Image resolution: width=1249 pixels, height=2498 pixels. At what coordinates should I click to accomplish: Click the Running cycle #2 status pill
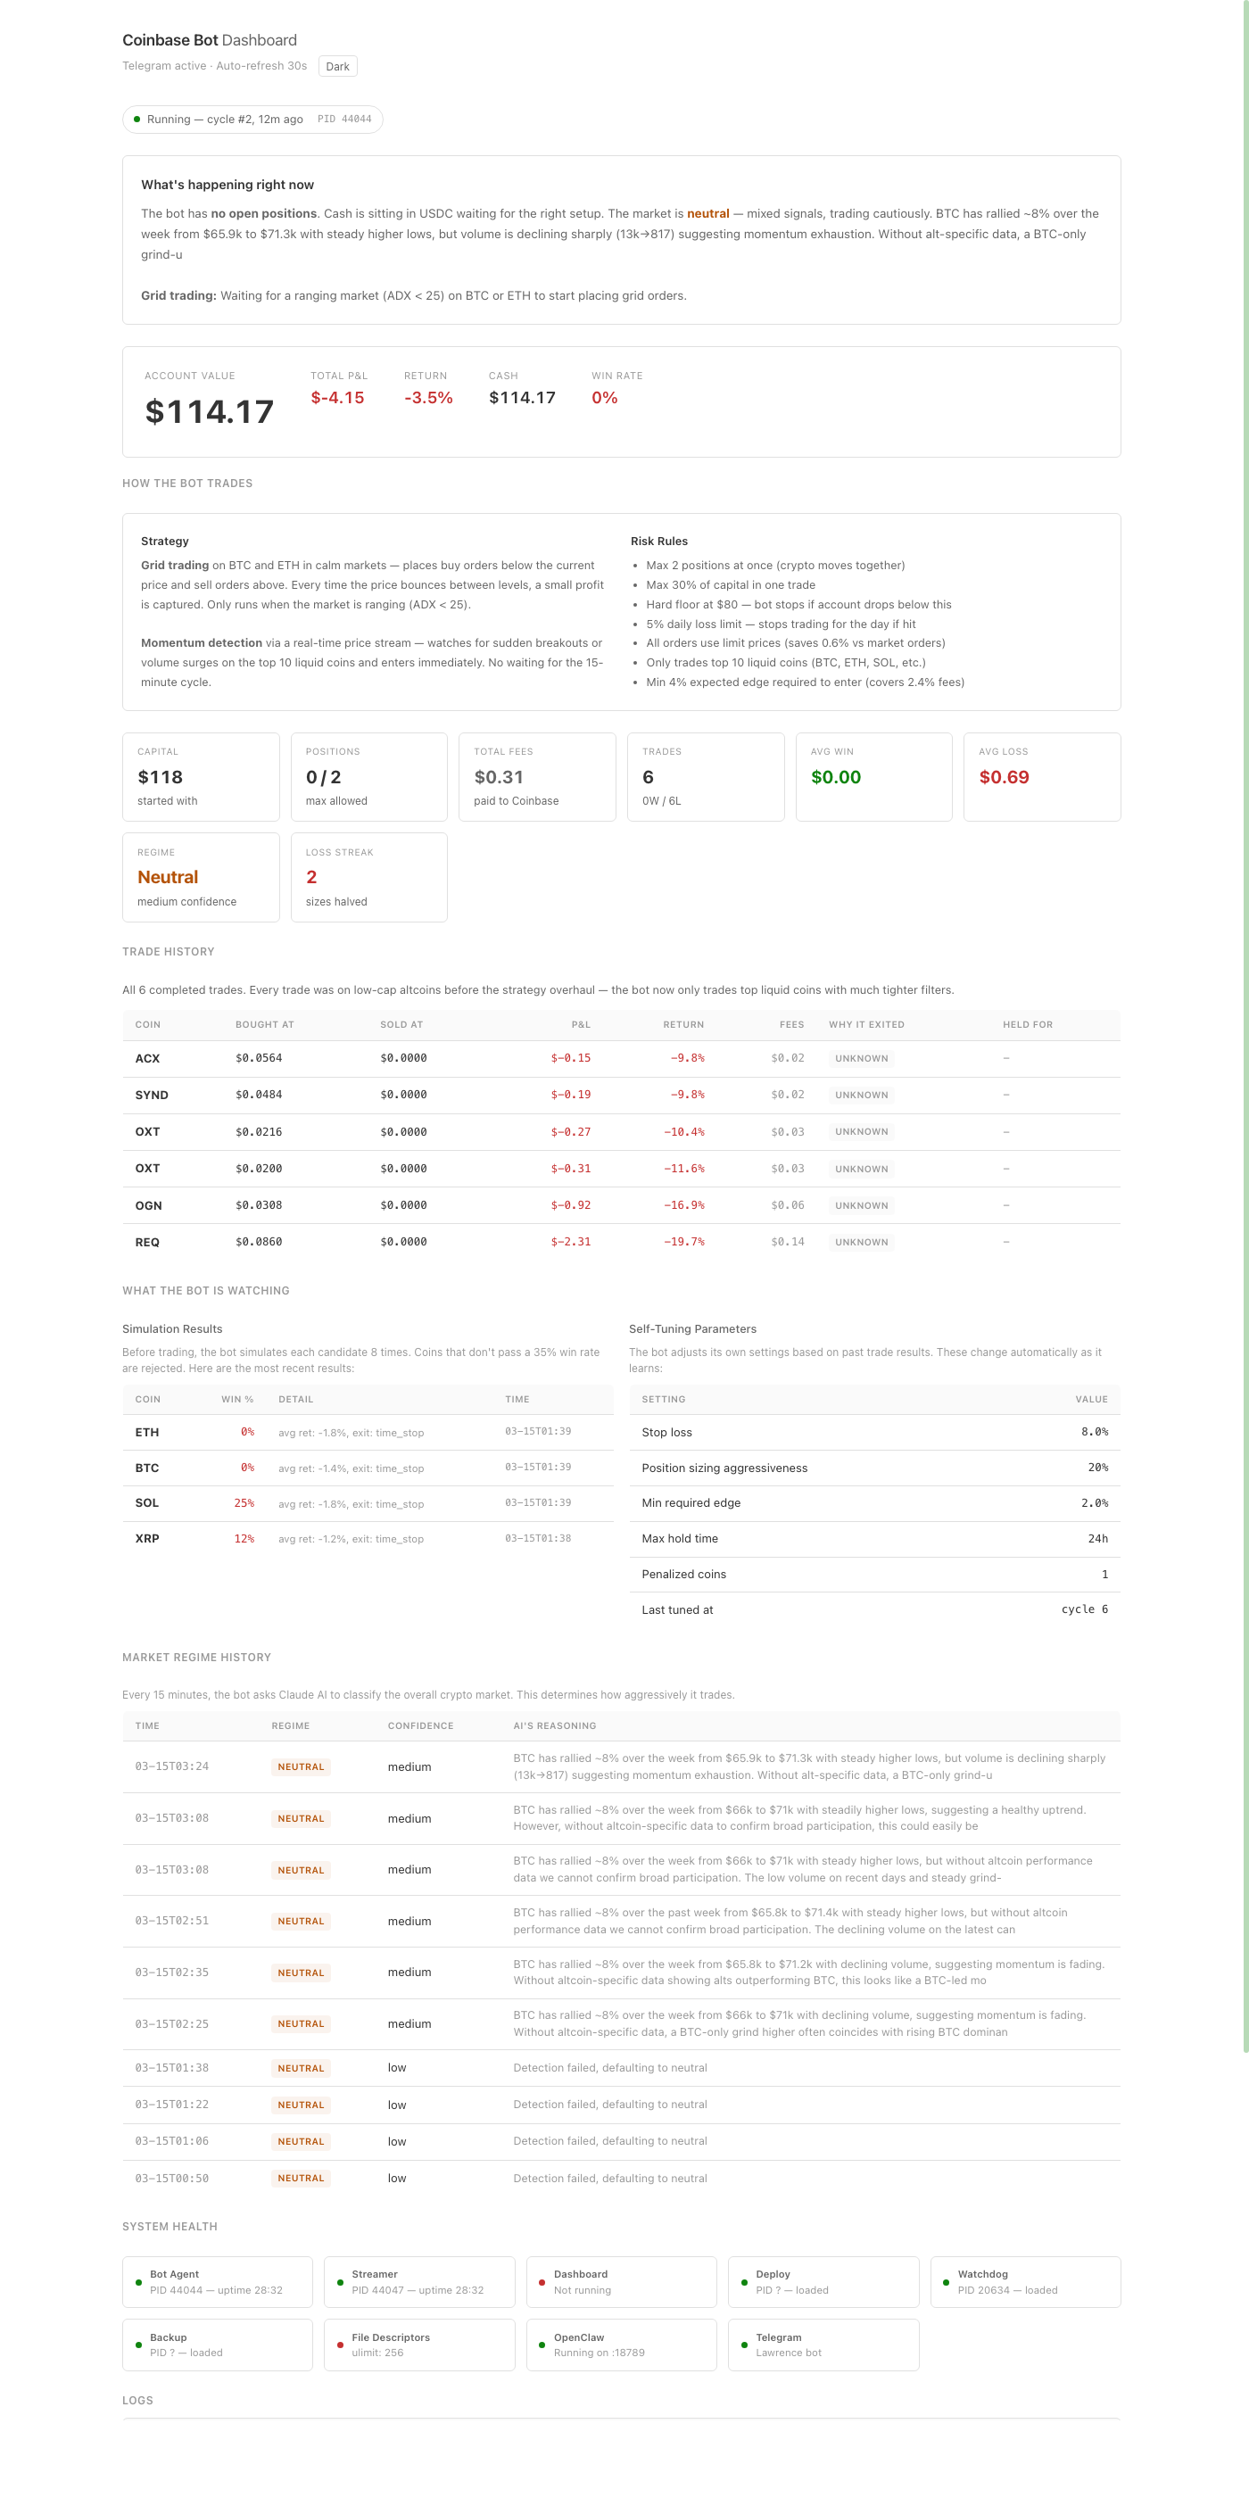pyautogui.click(x=252, y=120)
